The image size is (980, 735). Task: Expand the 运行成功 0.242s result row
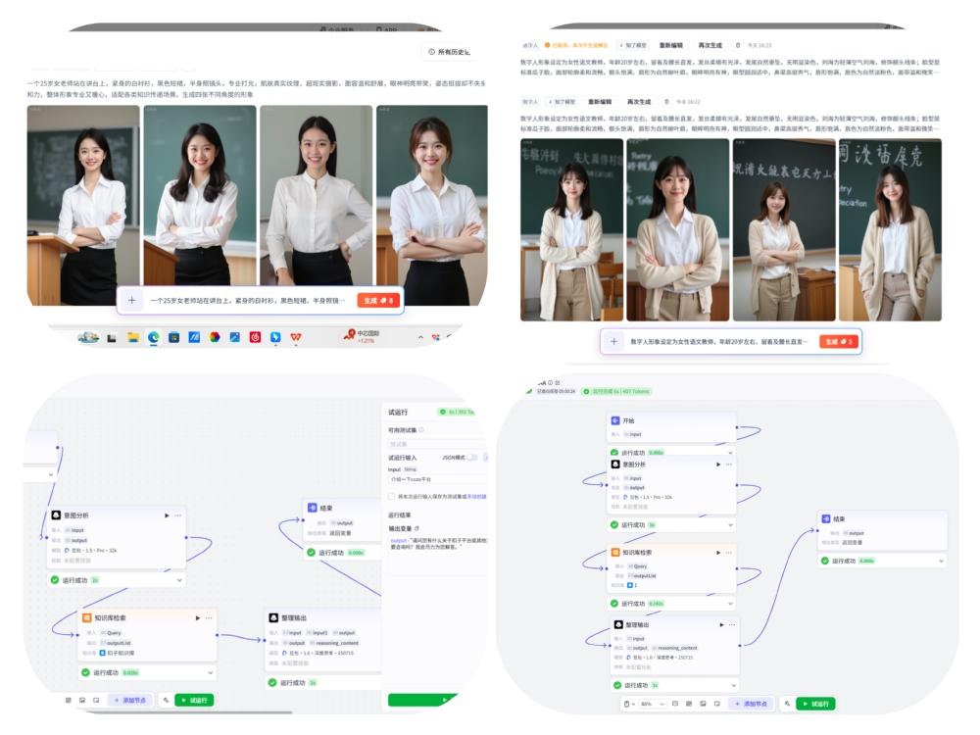[x=730, y=604]
